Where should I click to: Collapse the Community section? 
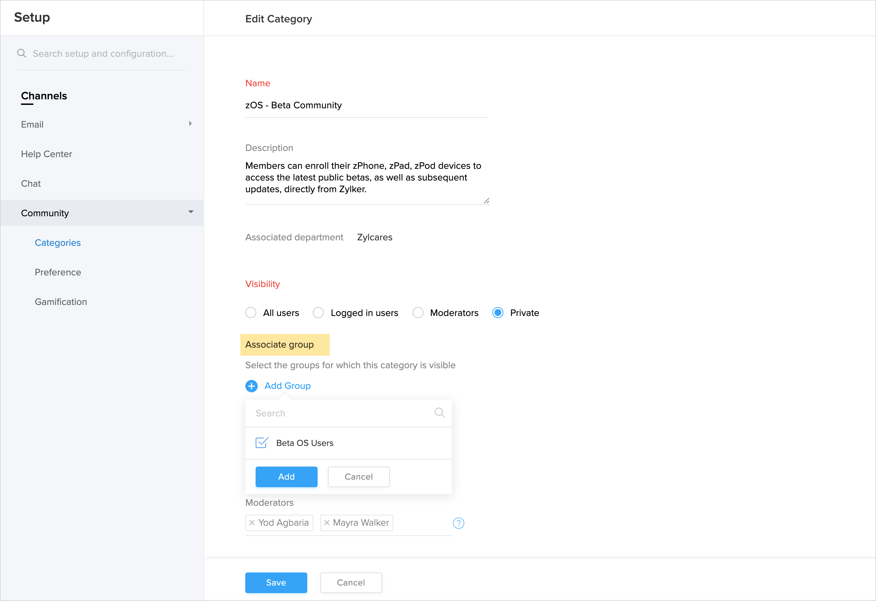pos(191,212)
